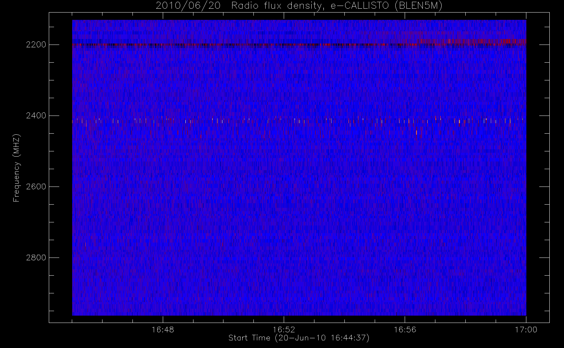This screenshot has width=564, height=348.
Task: Click the 'Start Time (20-Jun-10 16:44:37)' label
Action: (x=299, y=338)
